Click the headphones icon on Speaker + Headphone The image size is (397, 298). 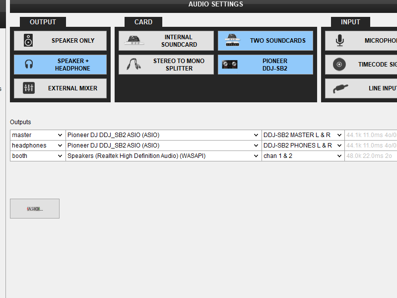point(29,65)
